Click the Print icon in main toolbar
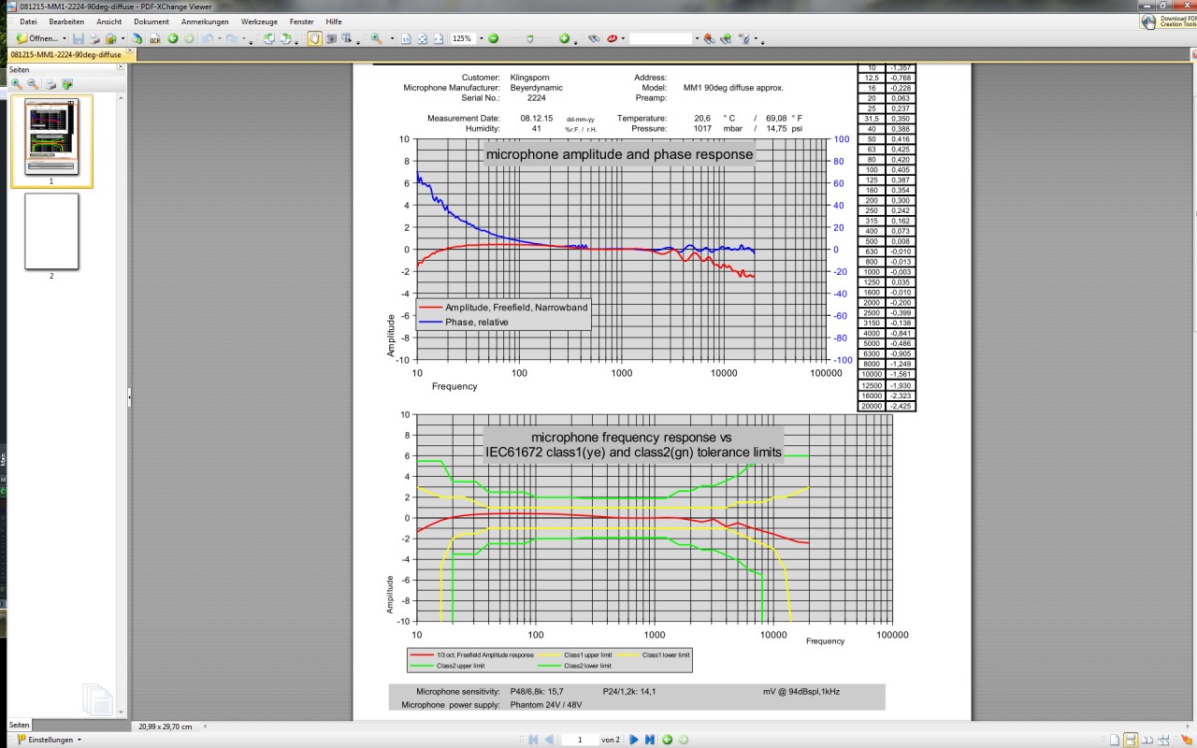 (x=94, y=39)
